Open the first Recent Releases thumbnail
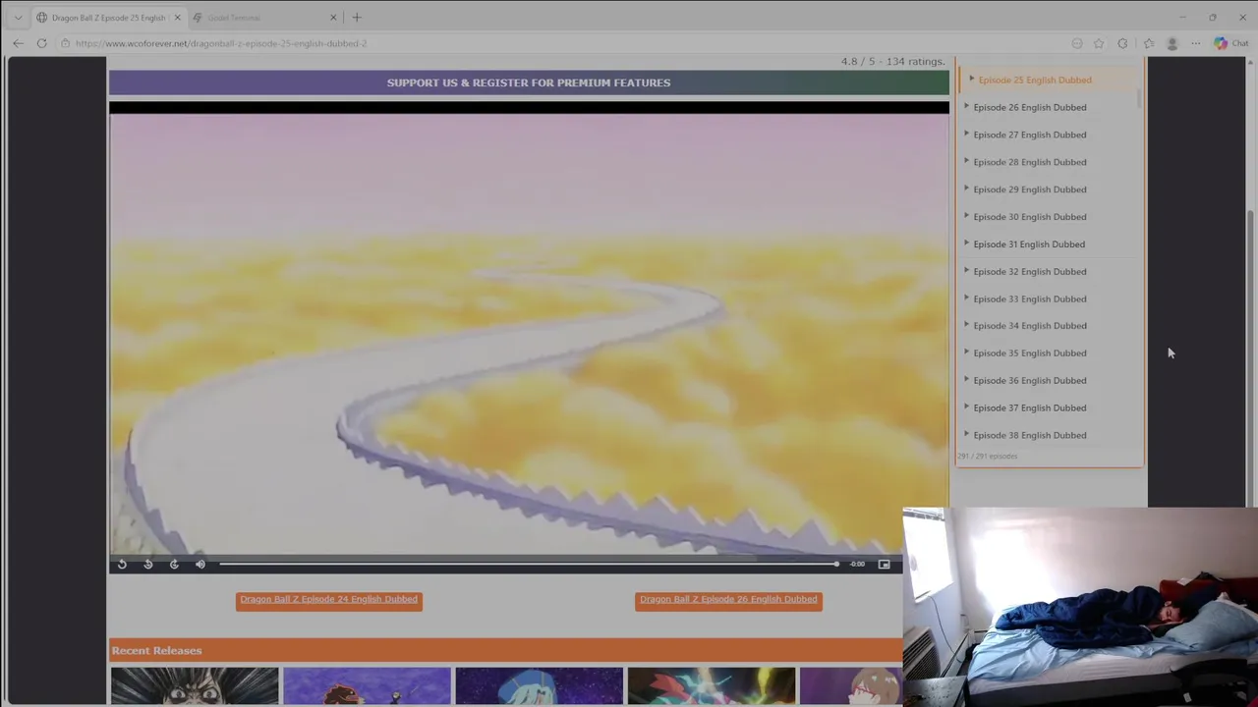The width and height of the screenshot is (1258, 707). [195, 685]
